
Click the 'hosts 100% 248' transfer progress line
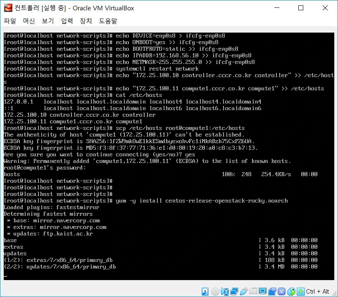[161, 174]
